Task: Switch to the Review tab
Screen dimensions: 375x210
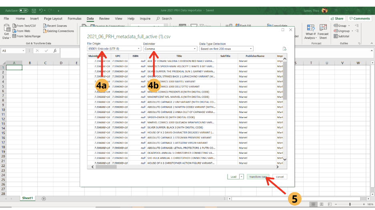Action: coord(104,19)
